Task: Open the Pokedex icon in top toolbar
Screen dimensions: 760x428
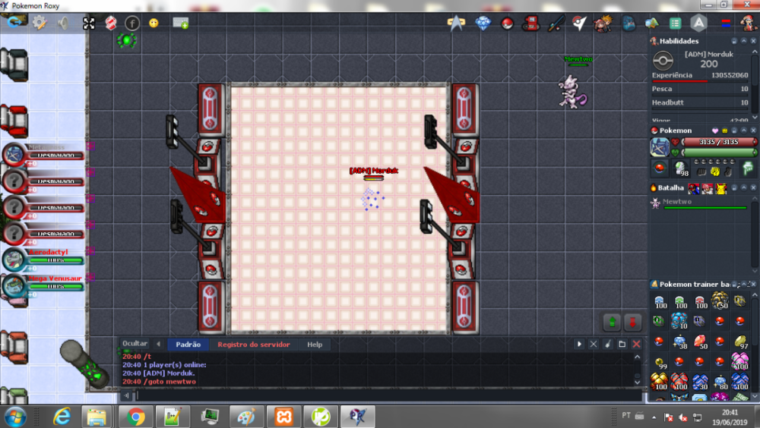Action: tap(531, 24)
